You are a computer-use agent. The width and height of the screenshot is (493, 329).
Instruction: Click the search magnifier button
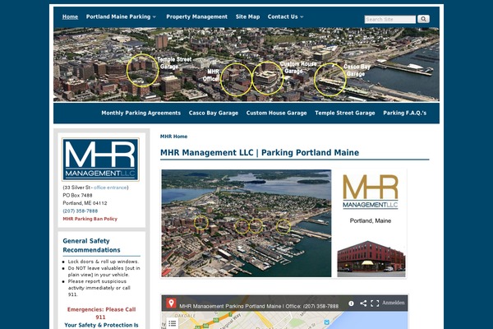423,19
